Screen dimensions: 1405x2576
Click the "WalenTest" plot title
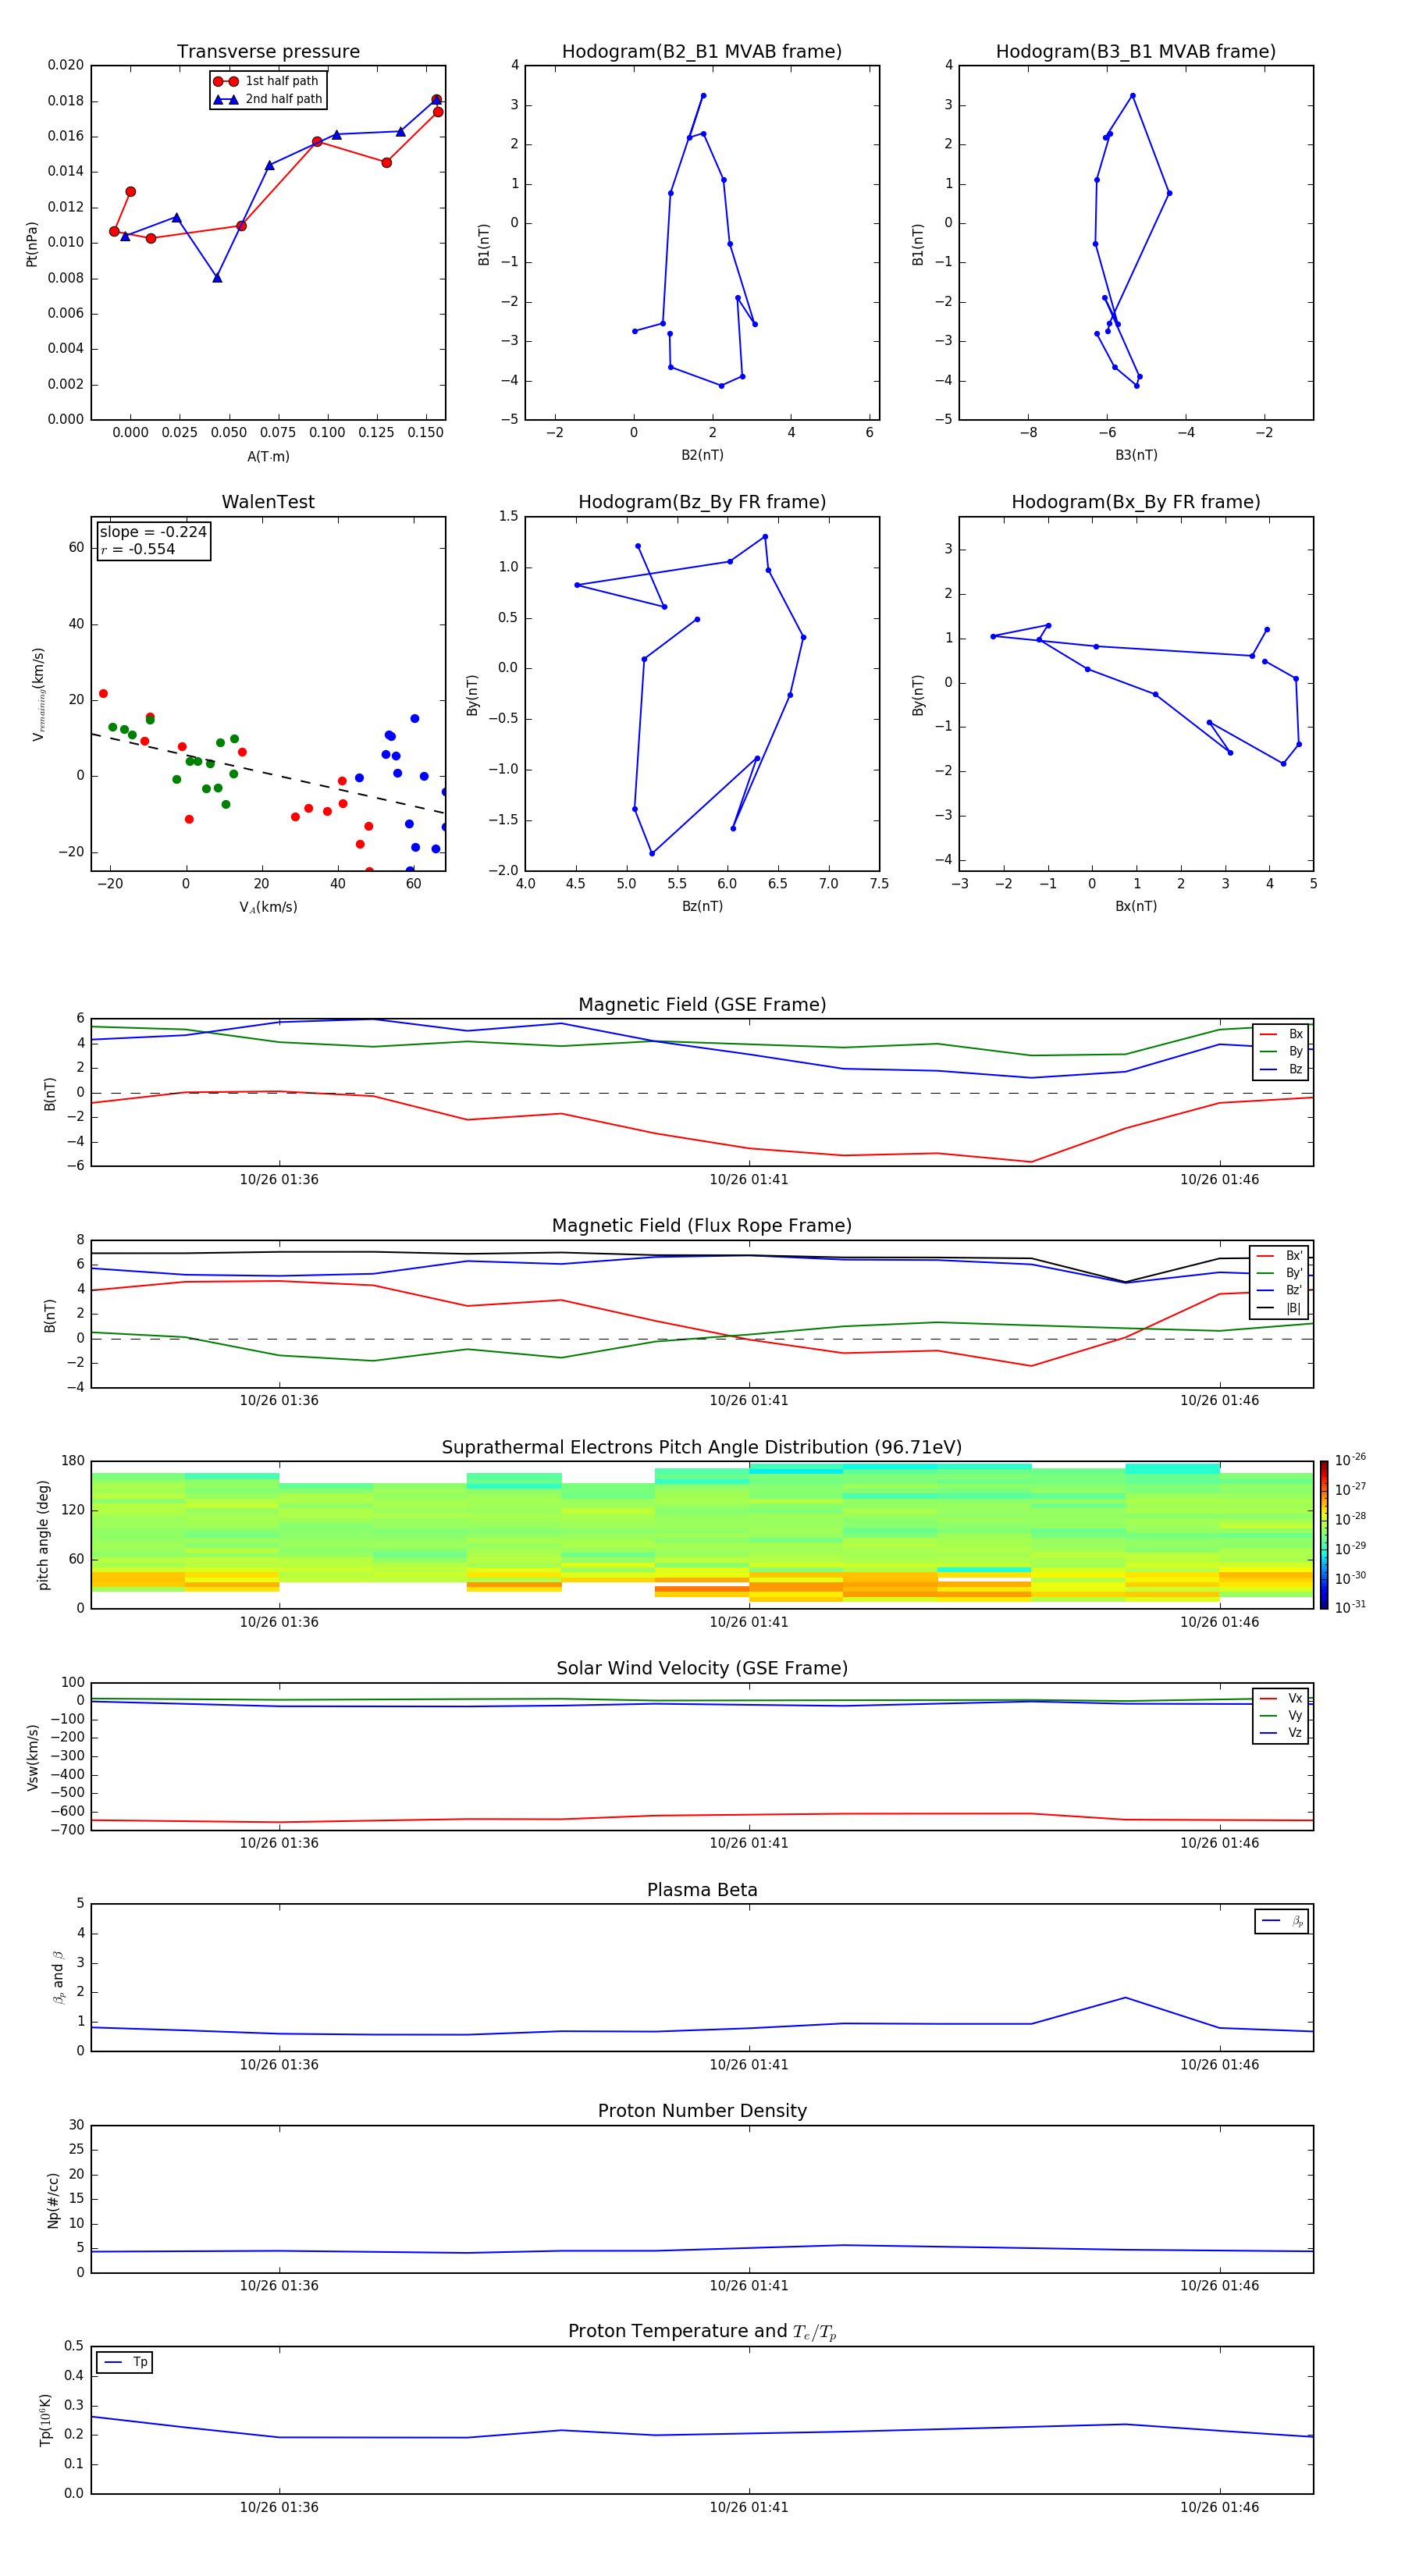pos(268,502)
